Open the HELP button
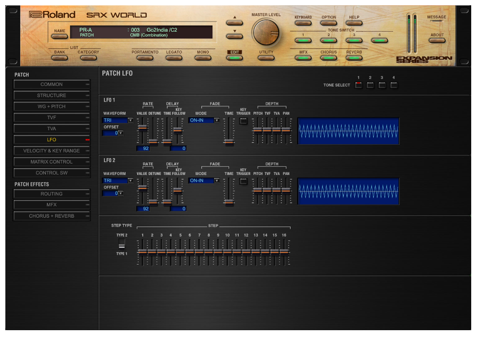 pos(354,23)
